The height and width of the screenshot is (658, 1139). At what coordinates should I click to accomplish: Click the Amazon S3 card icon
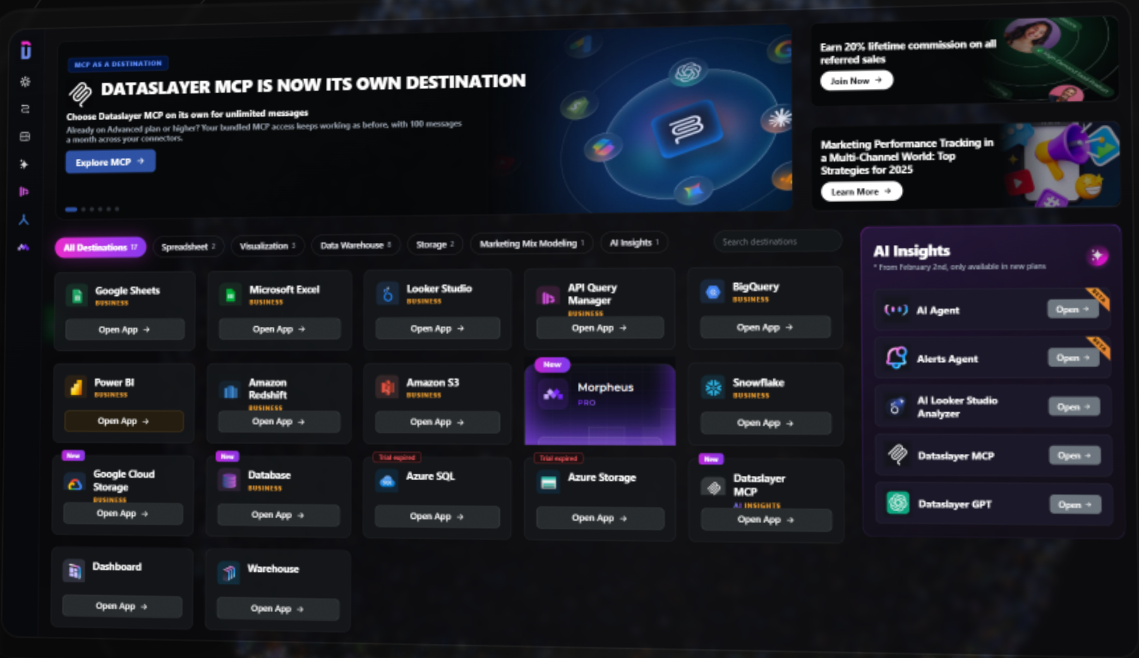[x=387, y=387]
